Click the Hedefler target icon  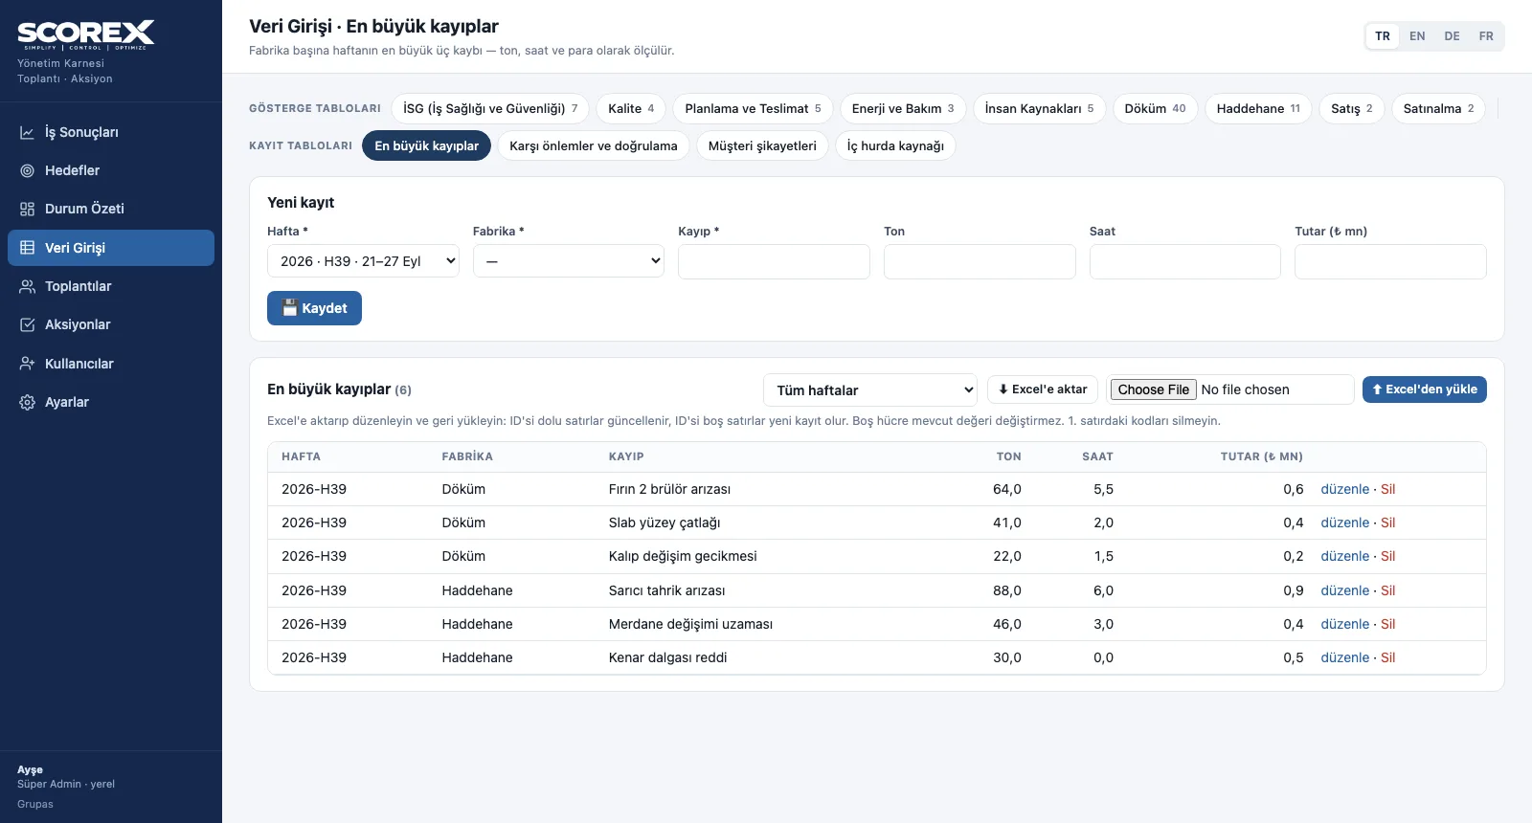tap(28, 170)
